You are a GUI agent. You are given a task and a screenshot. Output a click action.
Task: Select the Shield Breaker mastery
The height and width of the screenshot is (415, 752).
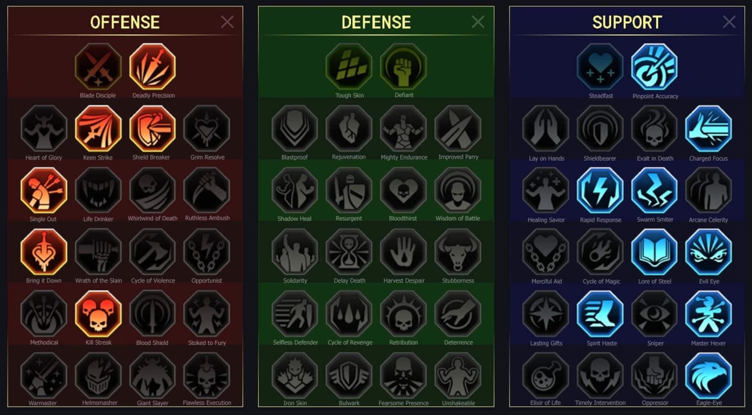[152, 128]
